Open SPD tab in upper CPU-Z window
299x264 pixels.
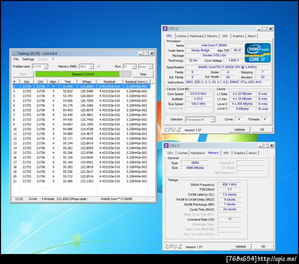tap(225, 36)
